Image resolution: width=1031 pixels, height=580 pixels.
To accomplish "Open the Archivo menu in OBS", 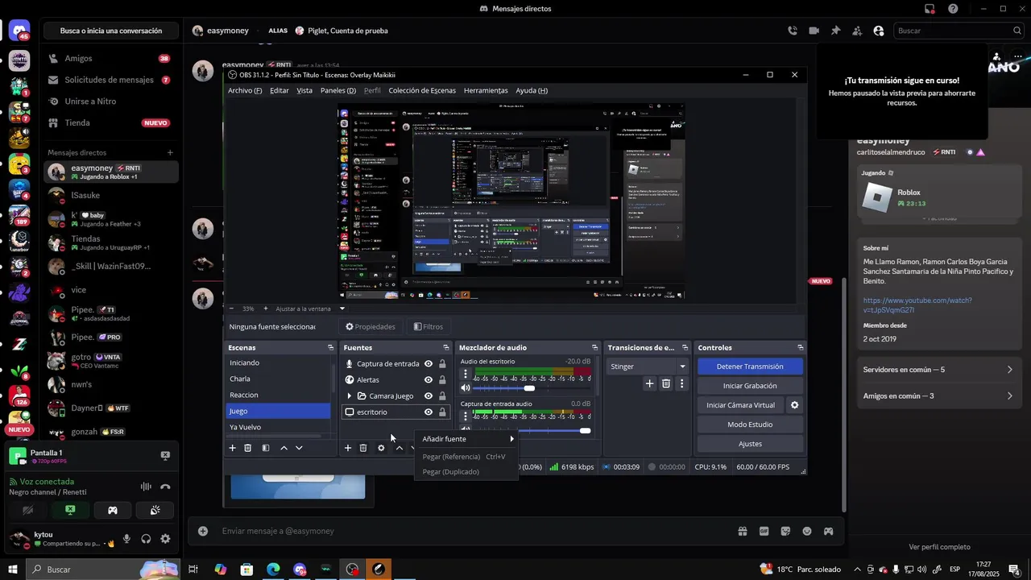I will coord(245,90).
